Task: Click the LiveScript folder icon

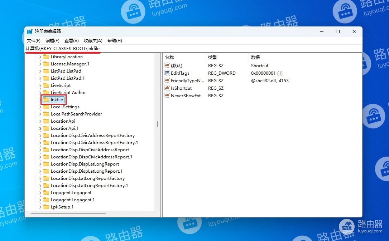Action: click(x=46, y=85)
